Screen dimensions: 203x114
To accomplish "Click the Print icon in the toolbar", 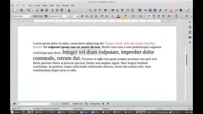I will [x=42, y=10].
